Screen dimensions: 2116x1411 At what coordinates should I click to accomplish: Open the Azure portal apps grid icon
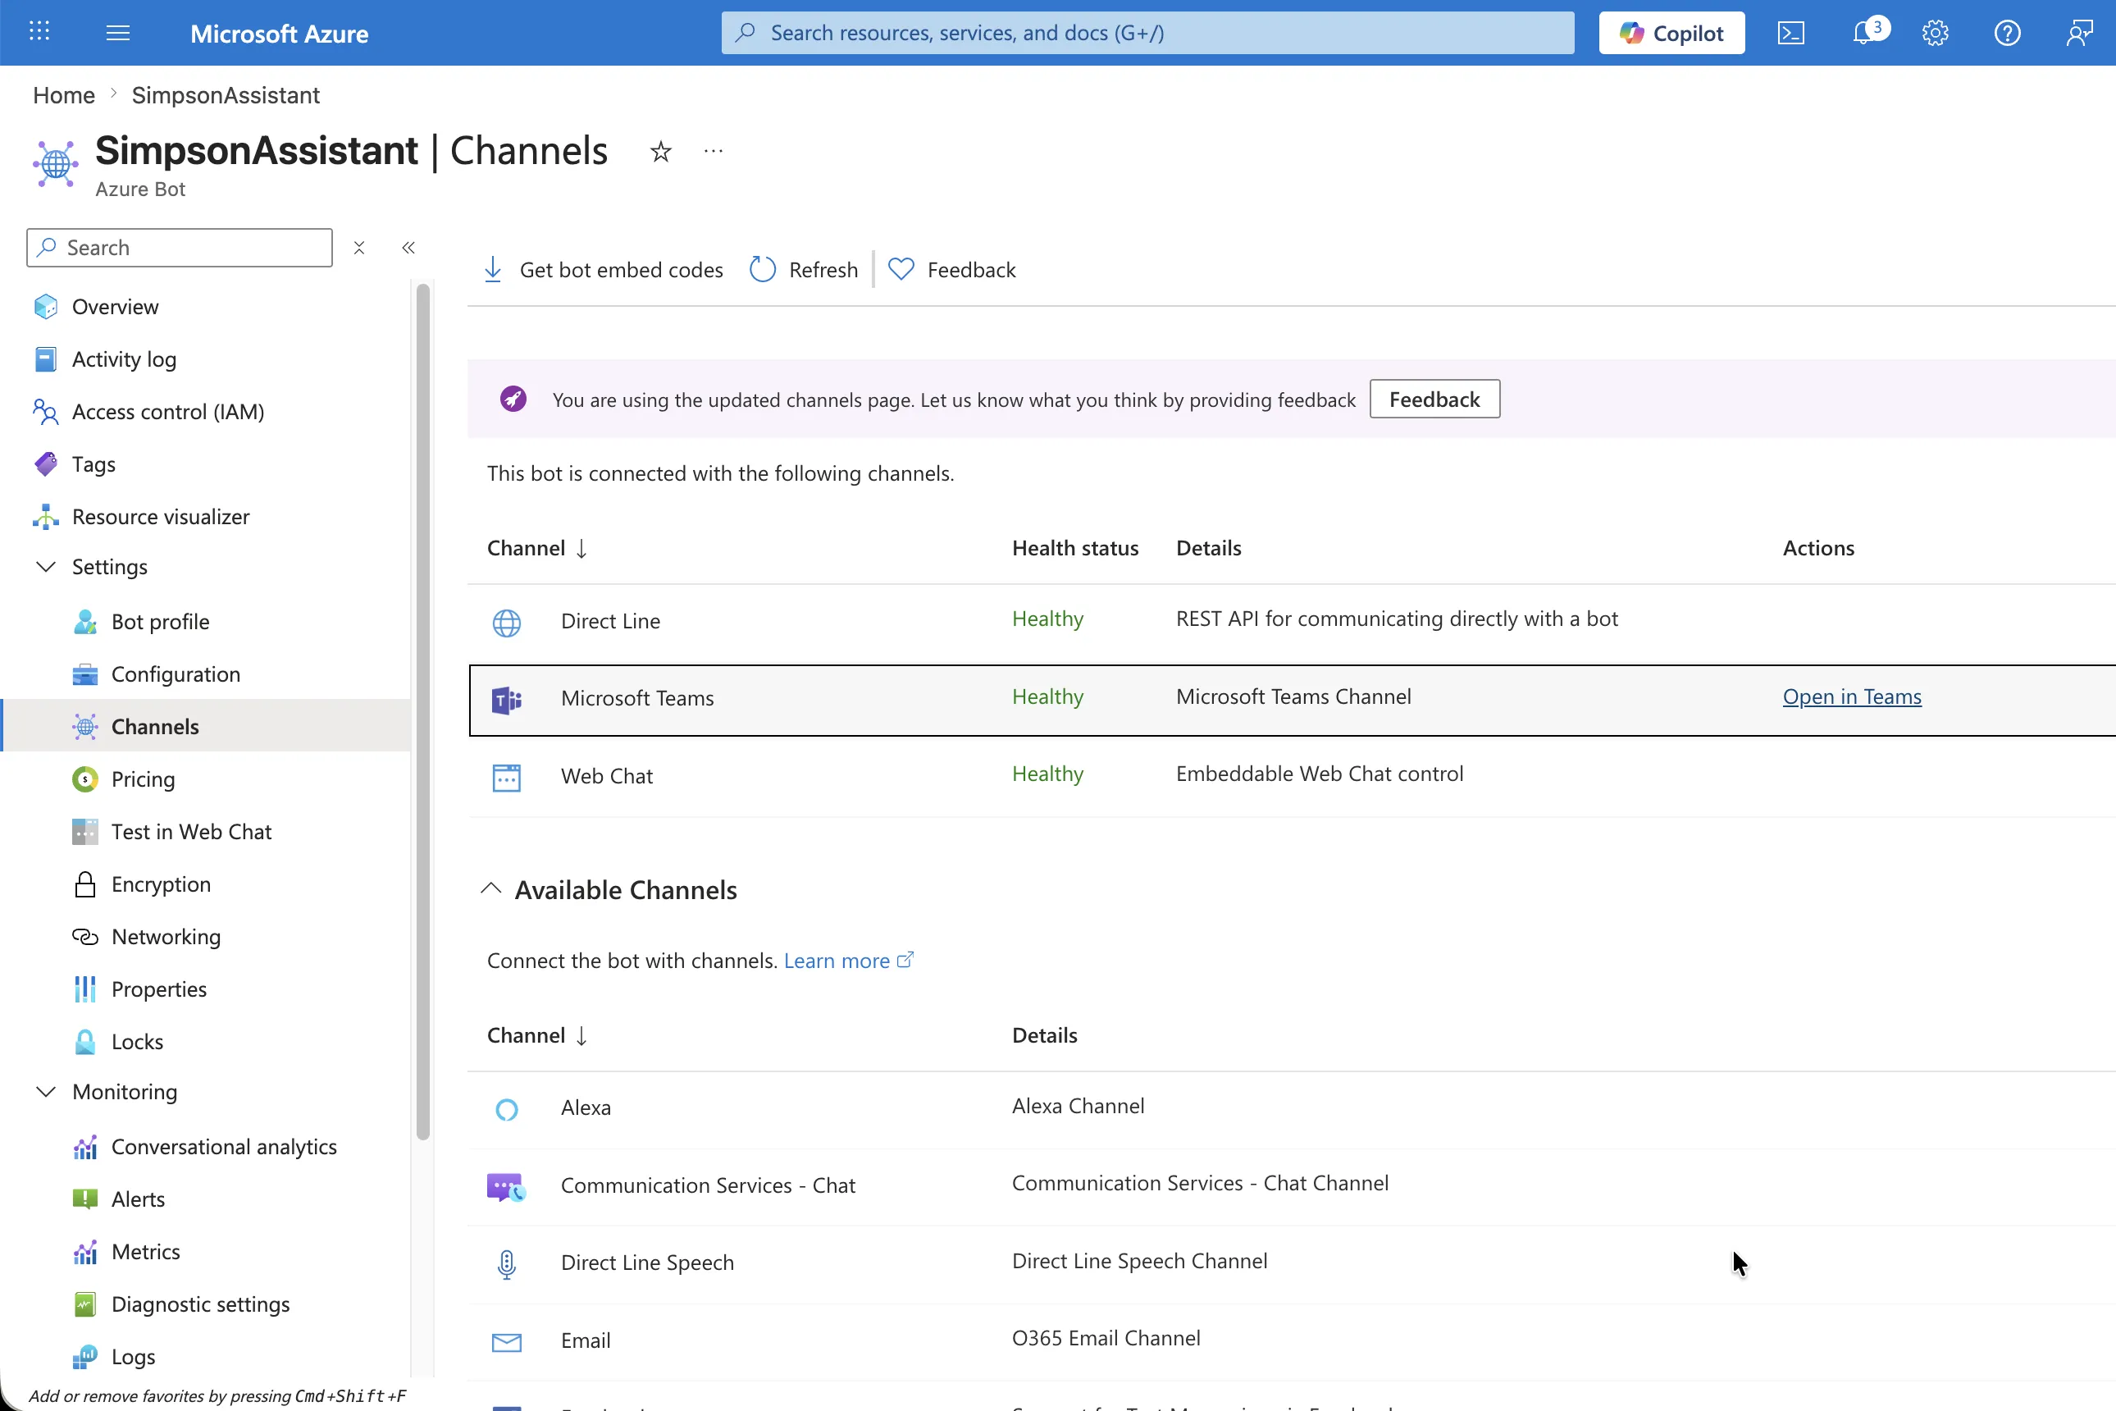(x=39, y=32)
